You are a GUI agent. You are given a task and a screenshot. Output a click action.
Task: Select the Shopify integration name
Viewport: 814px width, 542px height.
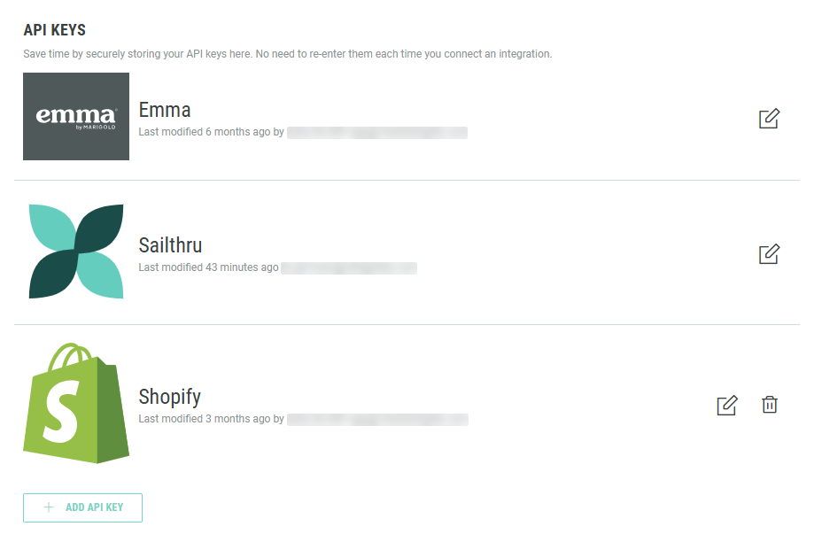click(170, 397)
